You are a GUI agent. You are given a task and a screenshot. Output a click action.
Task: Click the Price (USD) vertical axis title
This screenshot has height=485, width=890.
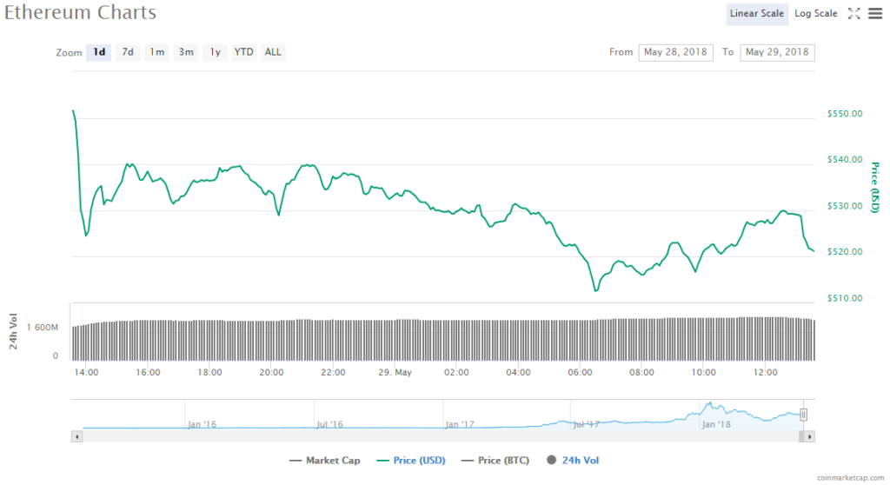(874, 188)
